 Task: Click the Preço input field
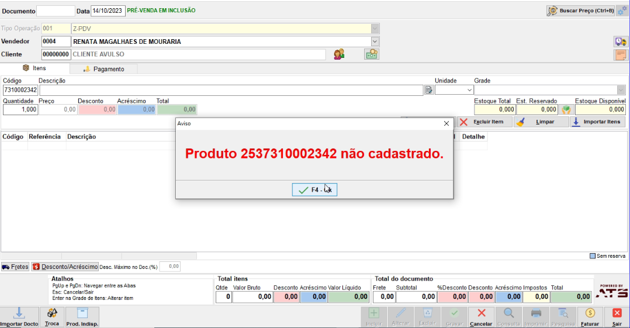pyautogui.click(x=58, y=109)
